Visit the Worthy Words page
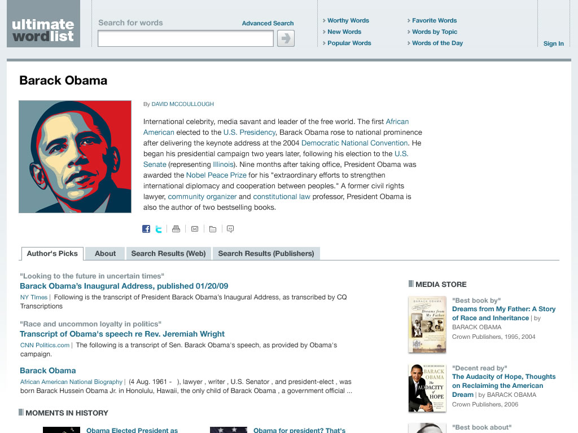 pos(348,21)
